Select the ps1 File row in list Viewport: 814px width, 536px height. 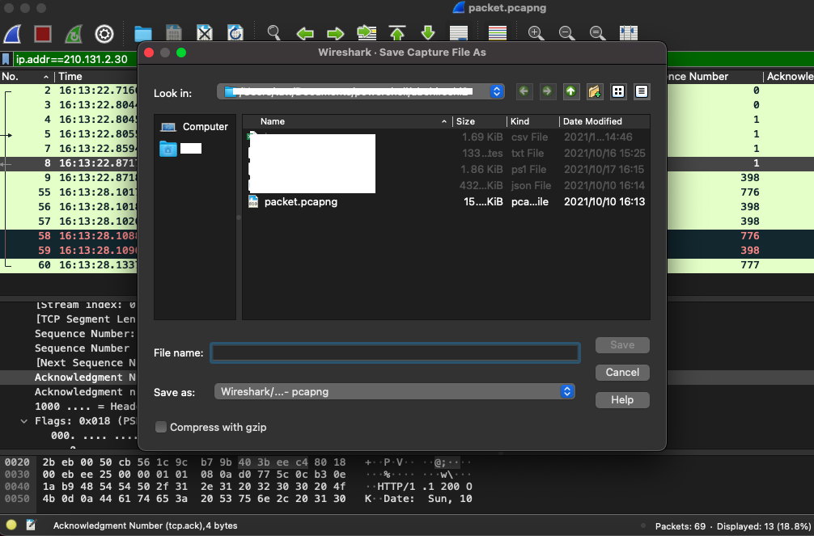coord(447,169)
